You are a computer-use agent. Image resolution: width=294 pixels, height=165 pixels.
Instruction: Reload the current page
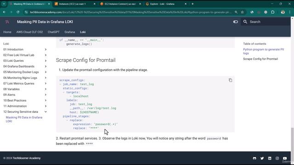pyautogui.click(x=18, y=12)
